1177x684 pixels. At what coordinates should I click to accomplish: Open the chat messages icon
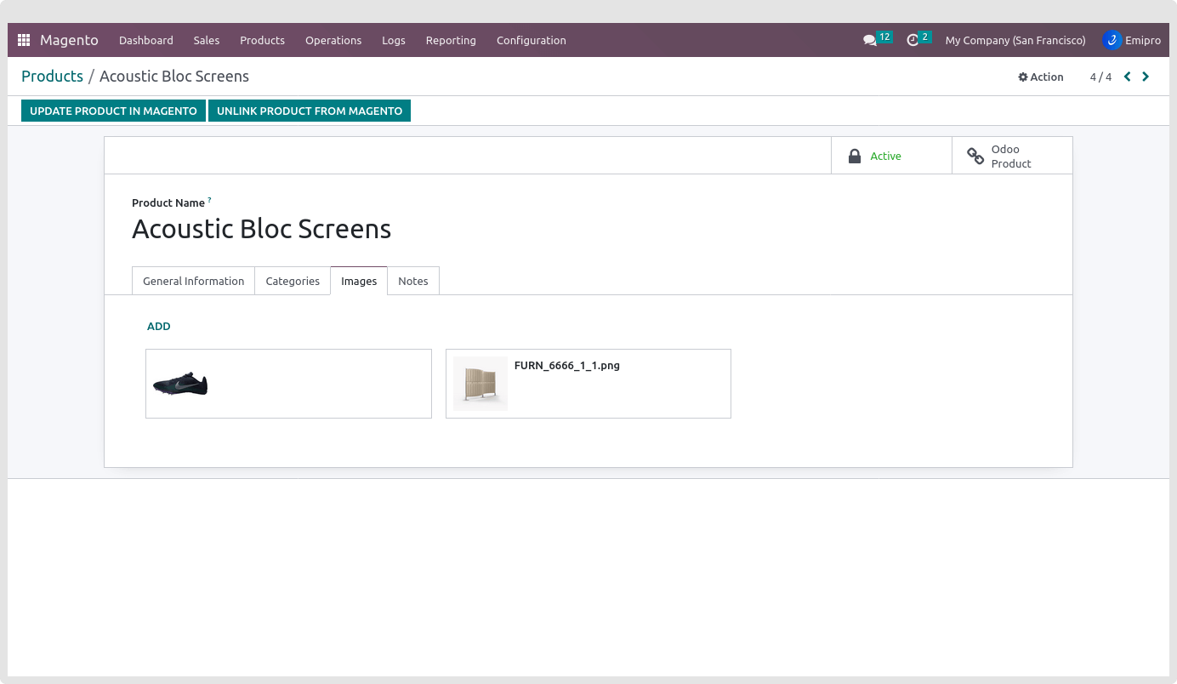869,40
